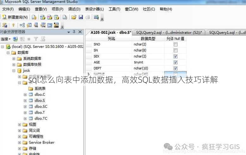Expand the 系统数据库 folder
This screenshot has height=155, width=246.
point(14,59)
